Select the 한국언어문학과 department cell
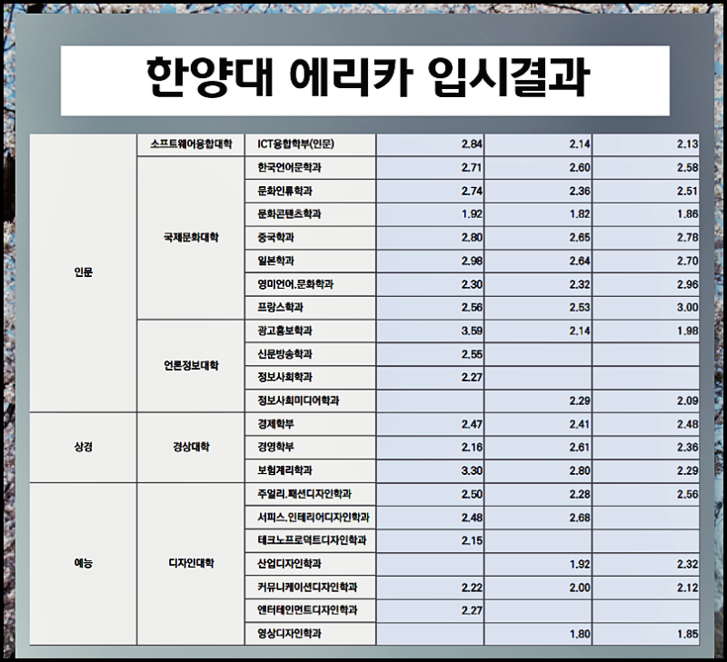 click(310, 168)
